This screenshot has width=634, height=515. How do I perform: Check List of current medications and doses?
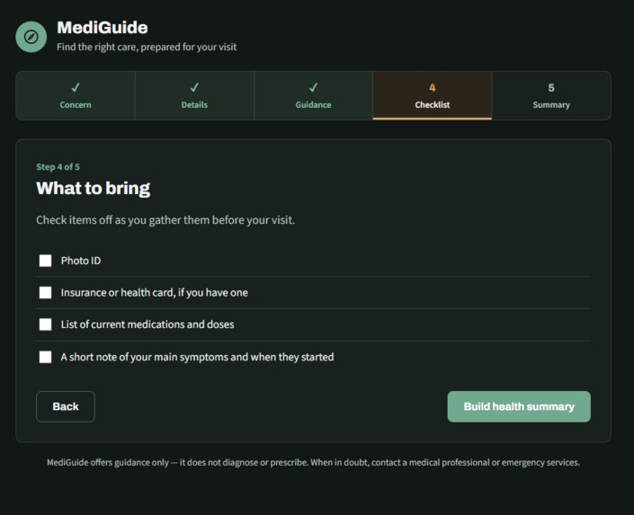pos(45,324)
